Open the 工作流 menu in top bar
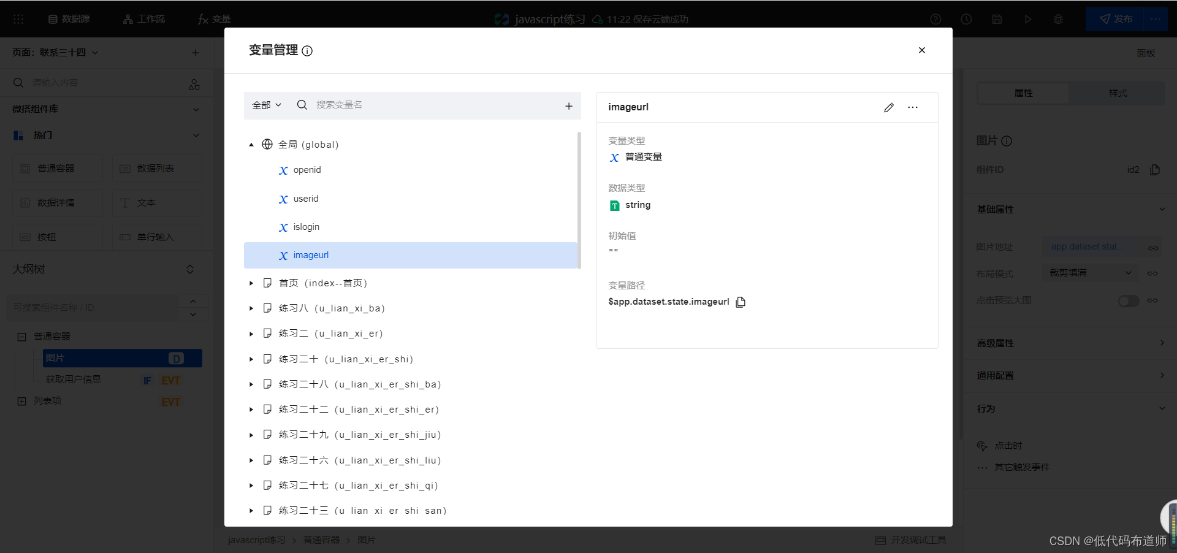1177x553 pixels. (x=144, y=19)
